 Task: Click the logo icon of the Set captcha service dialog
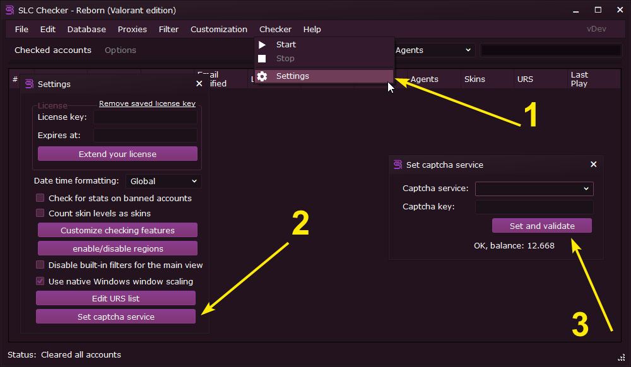click(398, 165)
